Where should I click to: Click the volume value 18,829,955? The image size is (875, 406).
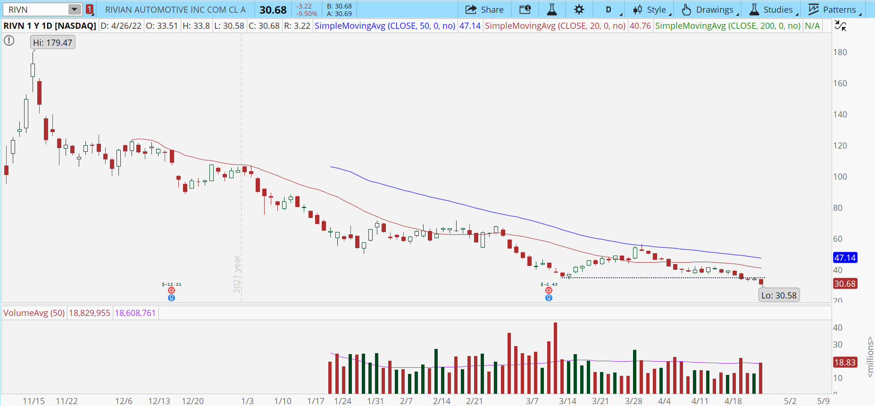click(x=90, y=313)
